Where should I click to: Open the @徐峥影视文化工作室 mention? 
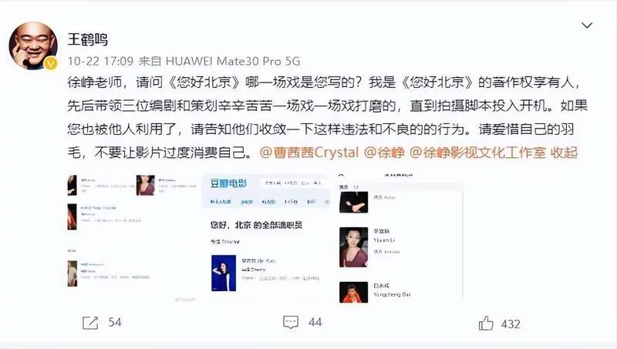coord(477,153)
